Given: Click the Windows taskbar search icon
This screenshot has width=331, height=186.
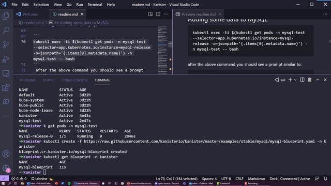Looking at the screenshot, I should pyautogui.click(x=9, y=183).
